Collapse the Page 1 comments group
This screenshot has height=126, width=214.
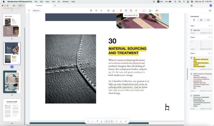[212, 26]
